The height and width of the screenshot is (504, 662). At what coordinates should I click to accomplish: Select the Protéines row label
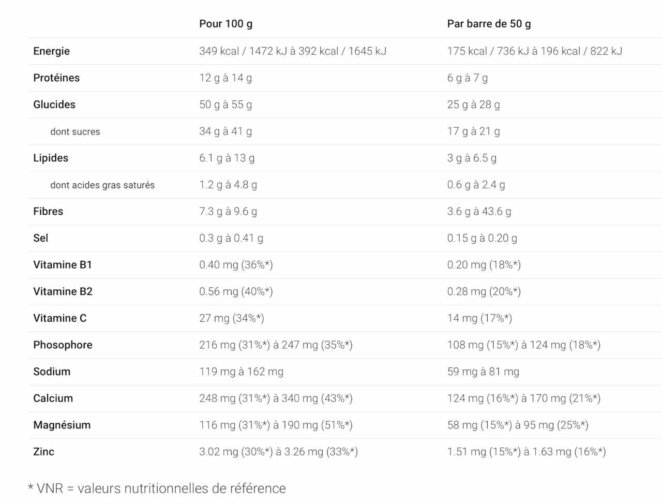[x=56, y=78]
